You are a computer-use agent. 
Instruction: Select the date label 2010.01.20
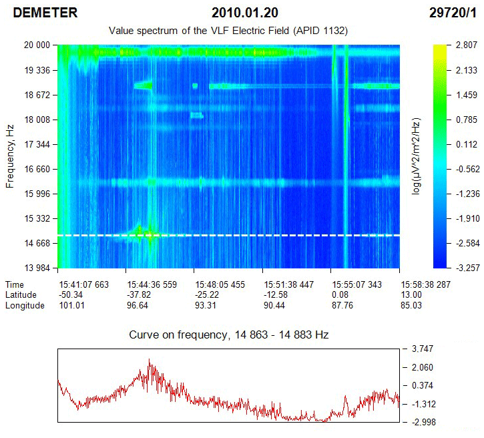pyautogui.click(x=245, y=13)
